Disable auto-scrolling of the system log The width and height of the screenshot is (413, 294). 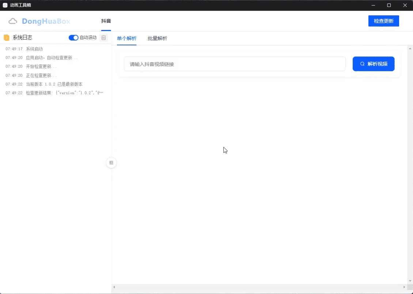(x=73, y=37)
